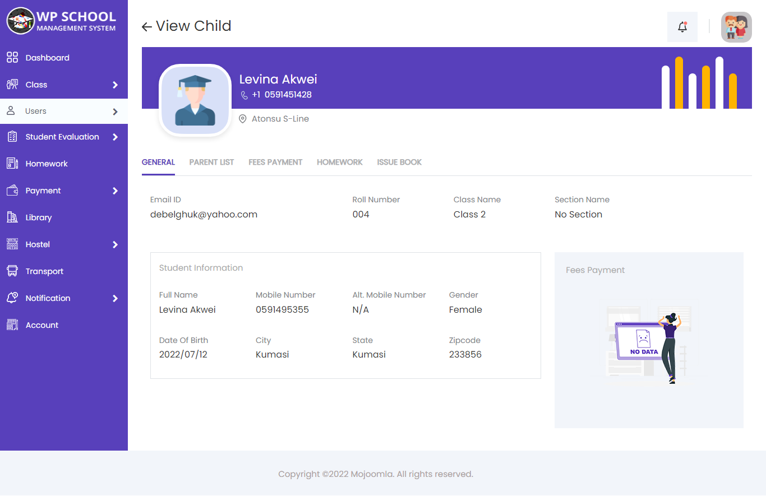
Task: Expand the Class sidebar menu
Action: (37, 84)
